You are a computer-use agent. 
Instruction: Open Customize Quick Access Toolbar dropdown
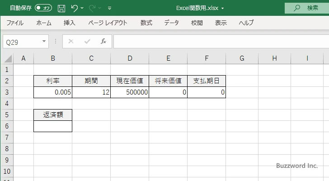point(109,8)
